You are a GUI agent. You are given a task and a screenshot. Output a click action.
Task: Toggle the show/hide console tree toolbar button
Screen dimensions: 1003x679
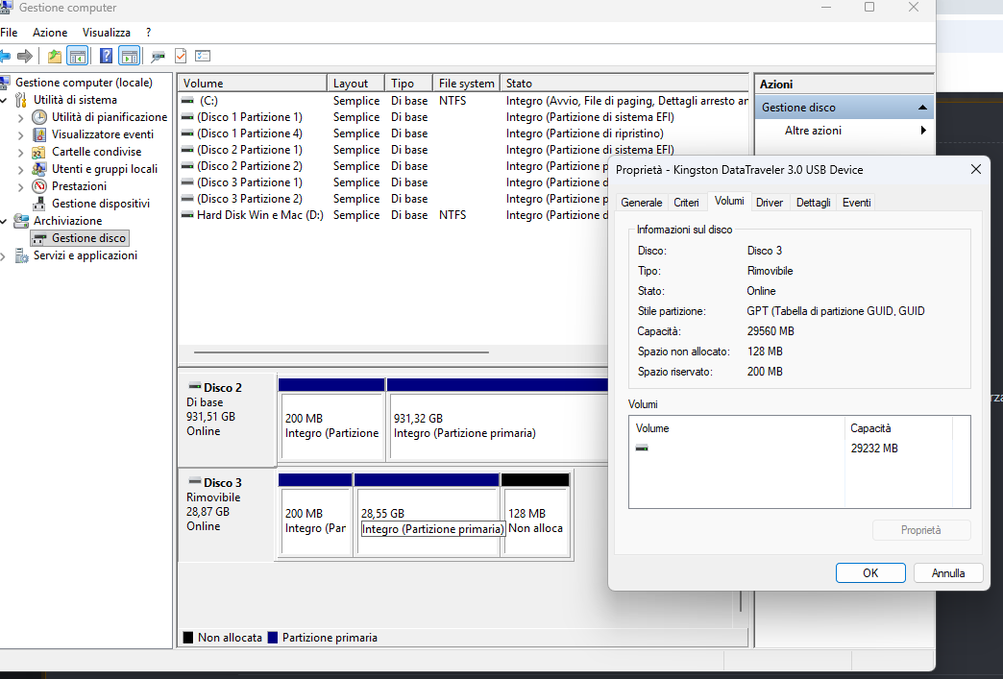[x=78, y=56]
